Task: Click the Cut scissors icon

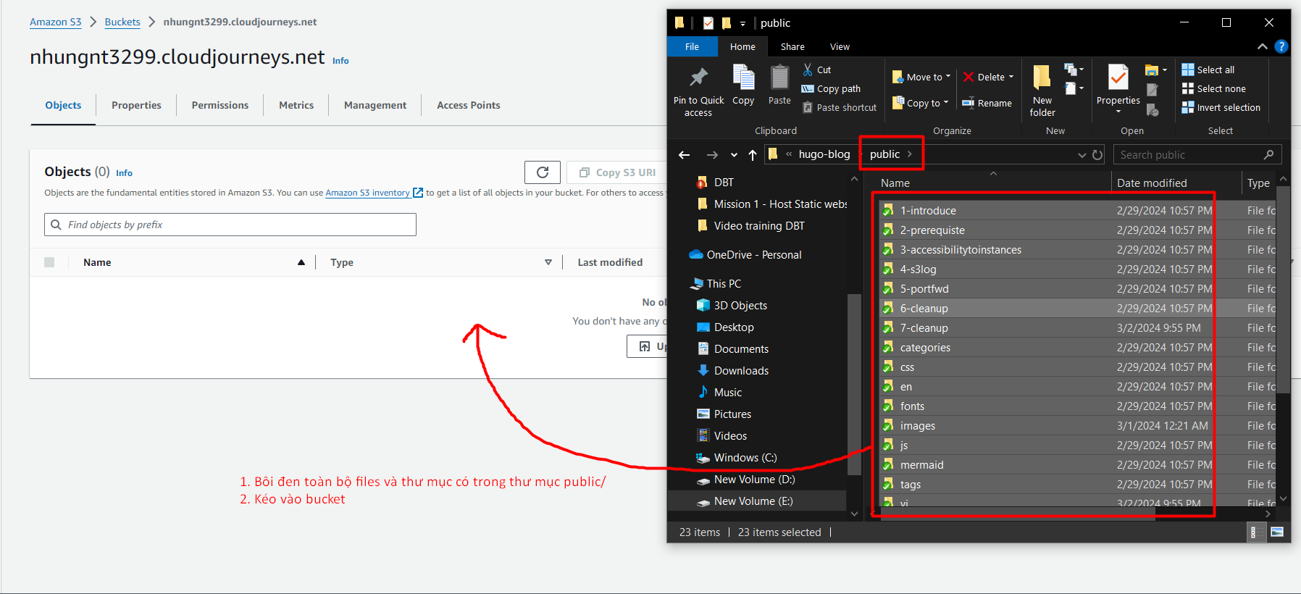Action: pos(808,70)
